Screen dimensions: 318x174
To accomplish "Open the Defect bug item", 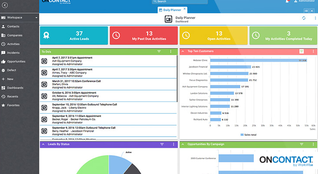I will click(11, 70).
